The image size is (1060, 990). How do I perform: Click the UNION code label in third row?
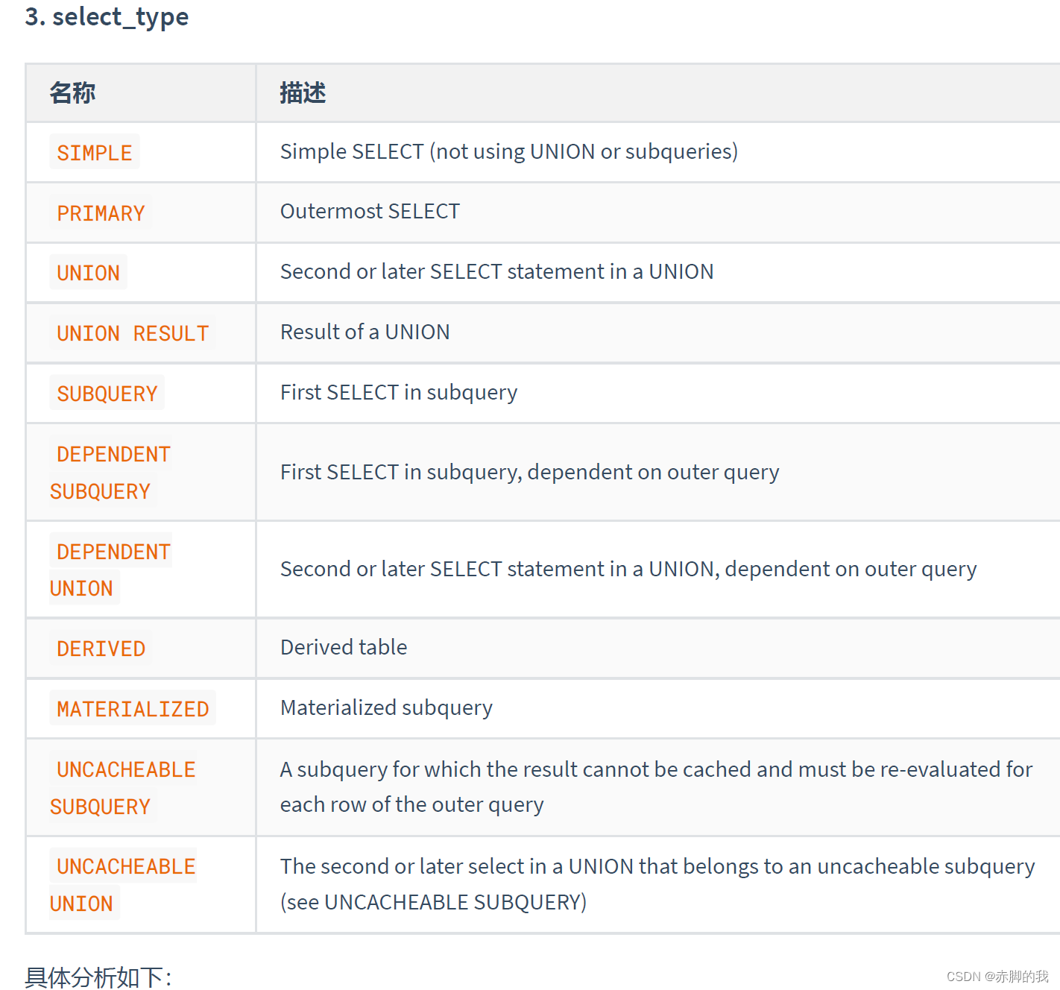coord(88,273)
